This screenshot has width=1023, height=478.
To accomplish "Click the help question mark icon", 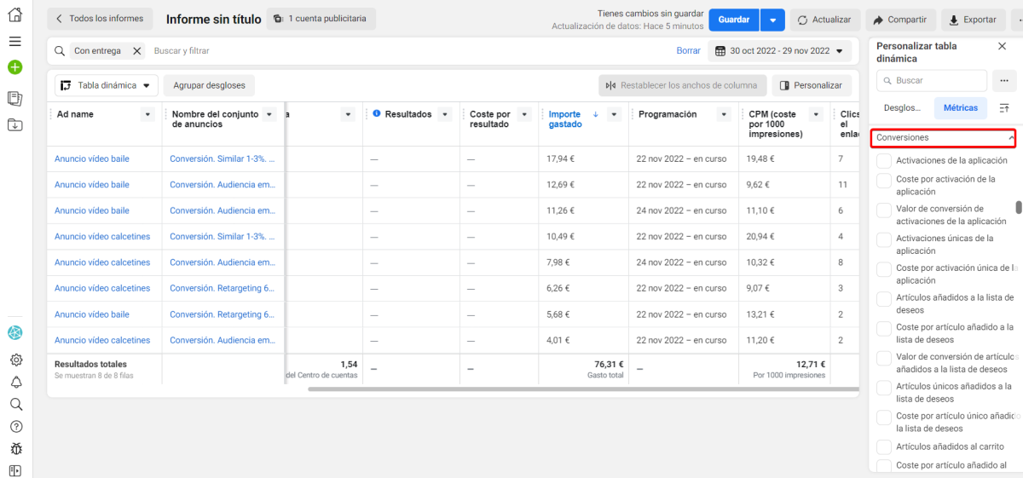I will pyautogui.click(x=15, y=426).
